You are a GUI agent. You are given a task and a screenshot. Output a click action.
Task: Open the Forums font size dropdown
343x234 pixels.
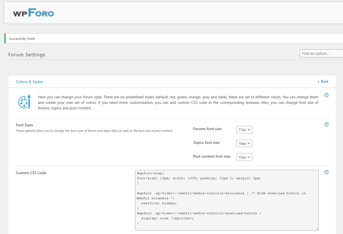point(244,130)
